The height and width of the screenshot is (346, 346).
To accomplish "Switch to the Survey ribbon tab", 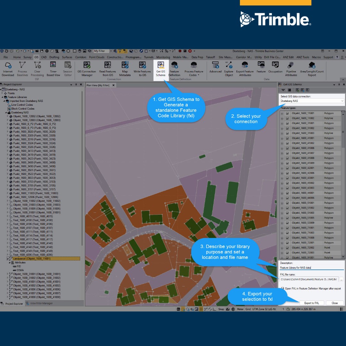I will tap(27, 57).
